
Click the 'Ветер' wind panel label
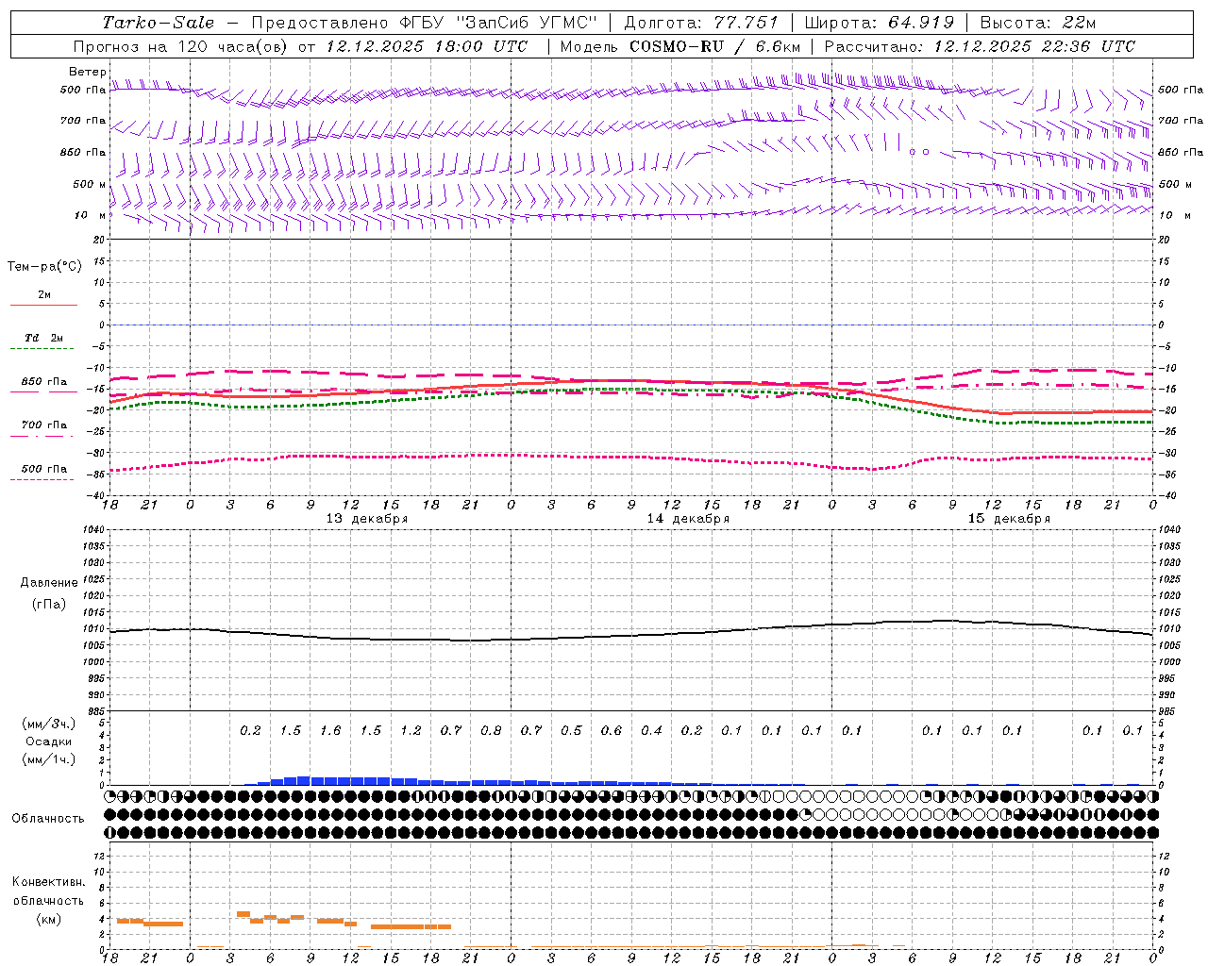[88, 72]
